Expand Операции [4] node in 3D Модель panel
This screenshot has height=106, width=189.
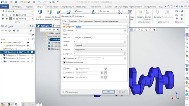click(1, 49)
